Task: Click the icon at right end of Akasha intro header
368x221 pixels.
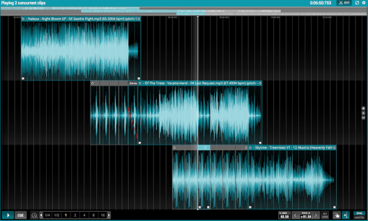Action: coord(246,148)
